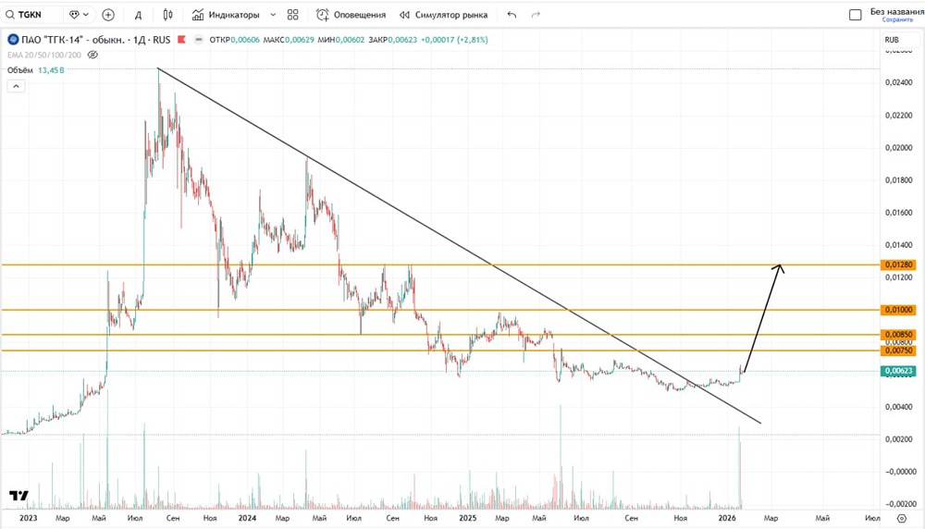
Task: Click the 13,45 B volume value
Action: click(x=51, y=70)
